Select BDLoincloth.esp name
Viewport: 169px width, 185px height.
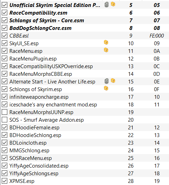click(x=28, y=143)
